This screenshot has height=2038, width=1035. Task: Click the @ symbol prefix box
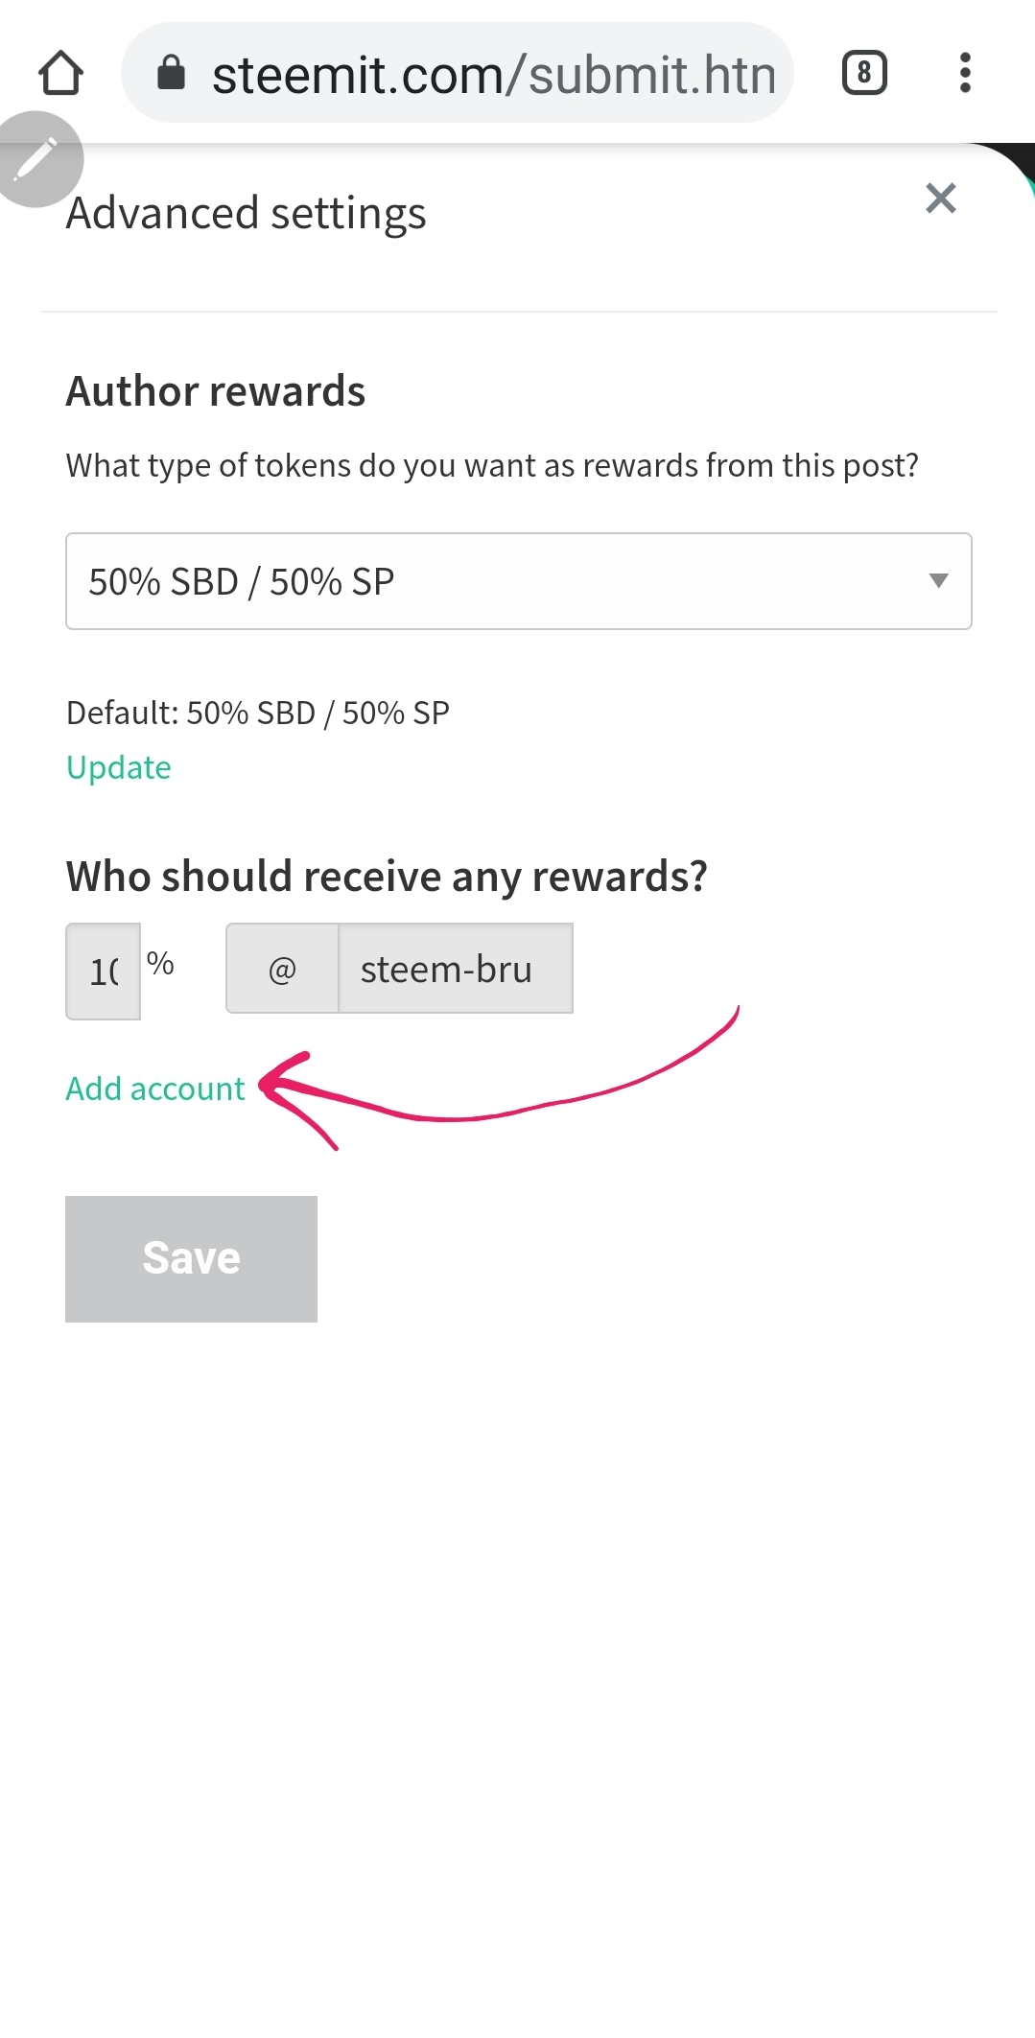282,969
